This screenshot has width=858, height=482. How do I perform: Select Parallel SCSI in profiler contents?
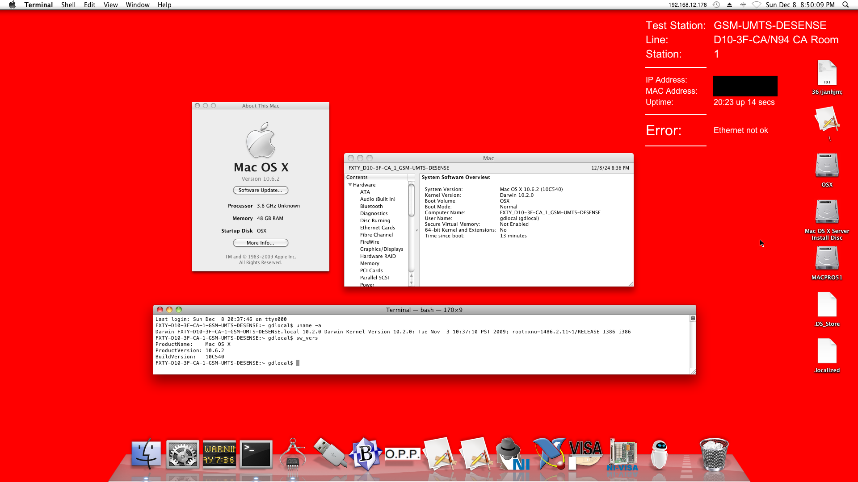(374, 278)
